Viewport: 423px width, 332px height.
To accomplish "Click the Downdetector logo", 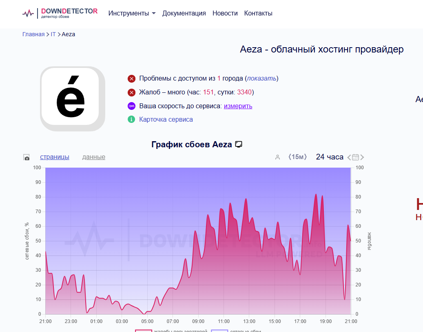I will [60, 13].
